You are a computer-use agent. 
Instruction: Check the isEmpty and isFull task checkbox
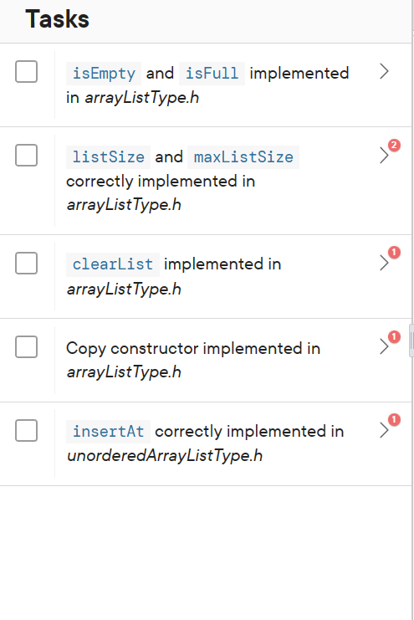coord(26,72)
